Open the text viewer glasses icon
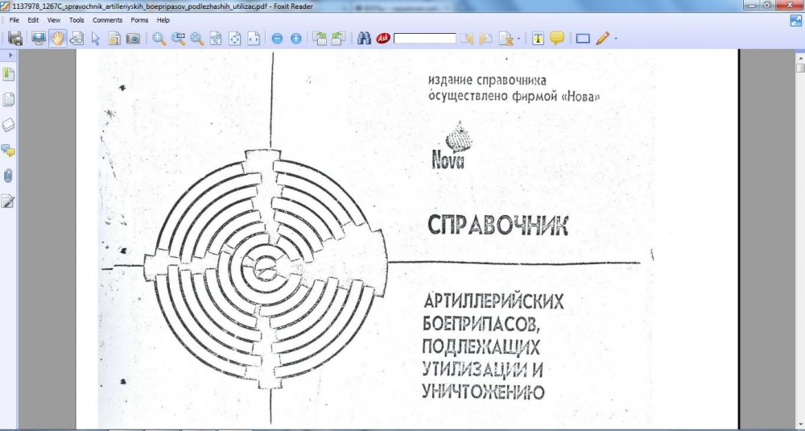805x431 pixels. [76, 39]
